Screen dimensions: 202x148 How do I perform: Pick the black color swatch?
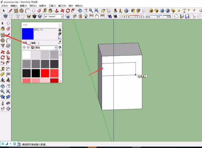[x=36, y=73]
